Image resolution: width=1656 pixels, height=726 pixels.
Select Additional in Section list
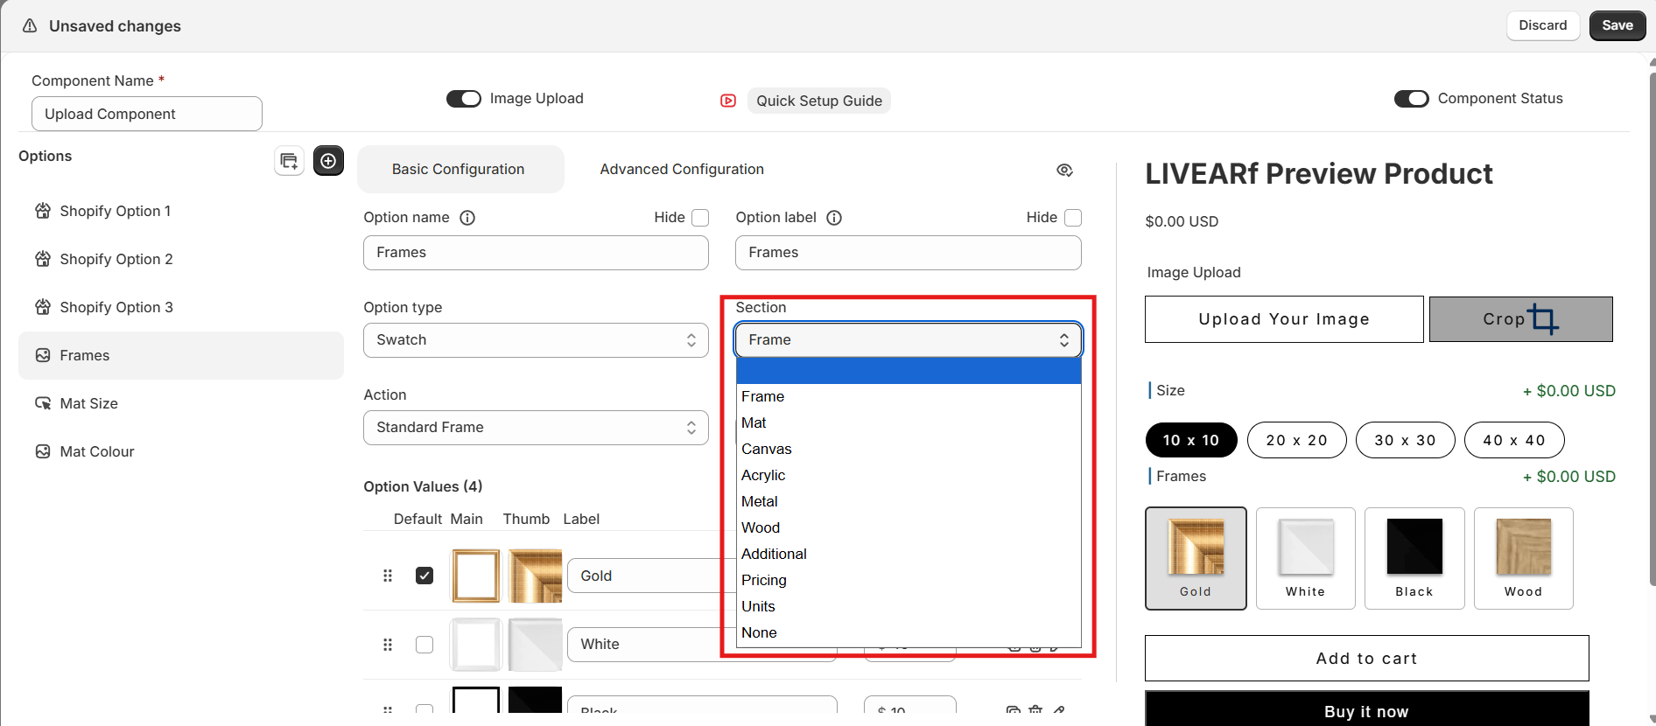(x=909, y=555)
